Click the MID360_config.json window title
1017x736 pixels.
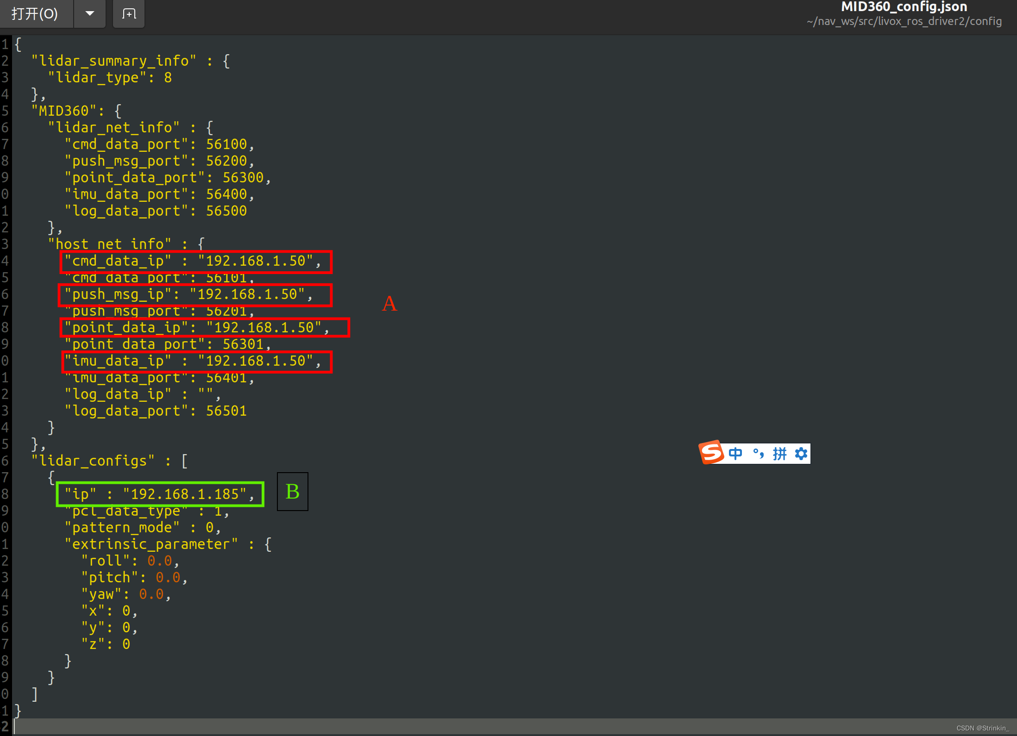click(x=904, y=7)
